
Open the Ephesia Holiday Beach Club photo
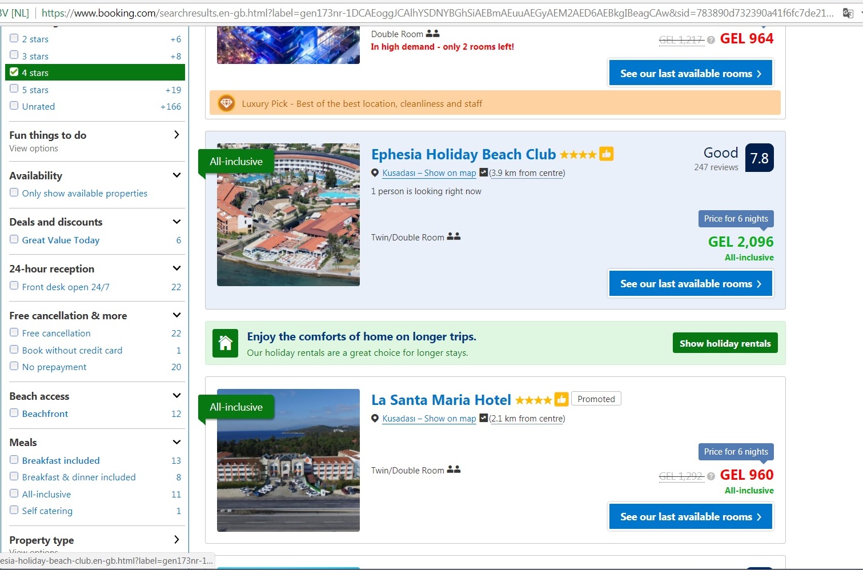[288, 215]
